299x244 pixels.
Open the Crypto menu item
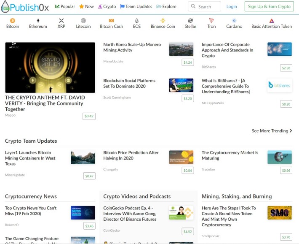pyautogui.click(x=107, y=6)
